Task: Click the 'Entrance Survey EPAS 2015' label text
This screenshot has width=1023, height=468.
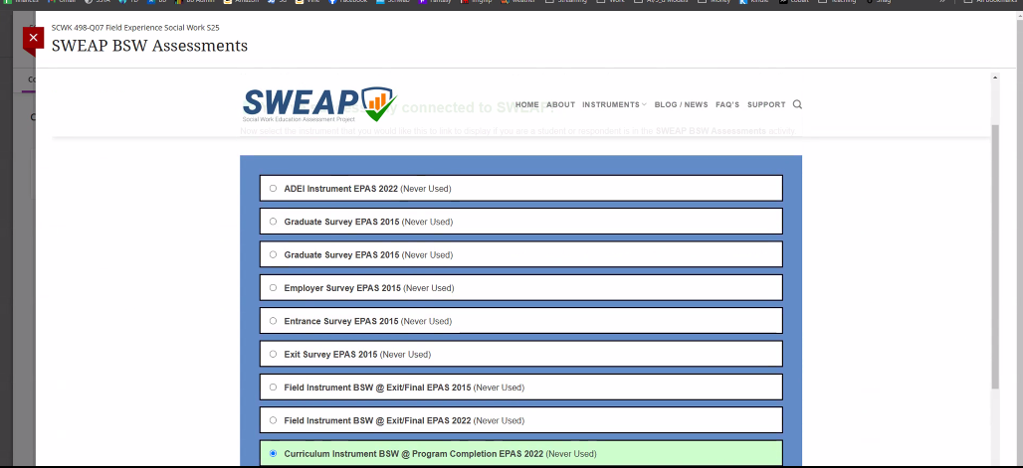Action: 341,321
